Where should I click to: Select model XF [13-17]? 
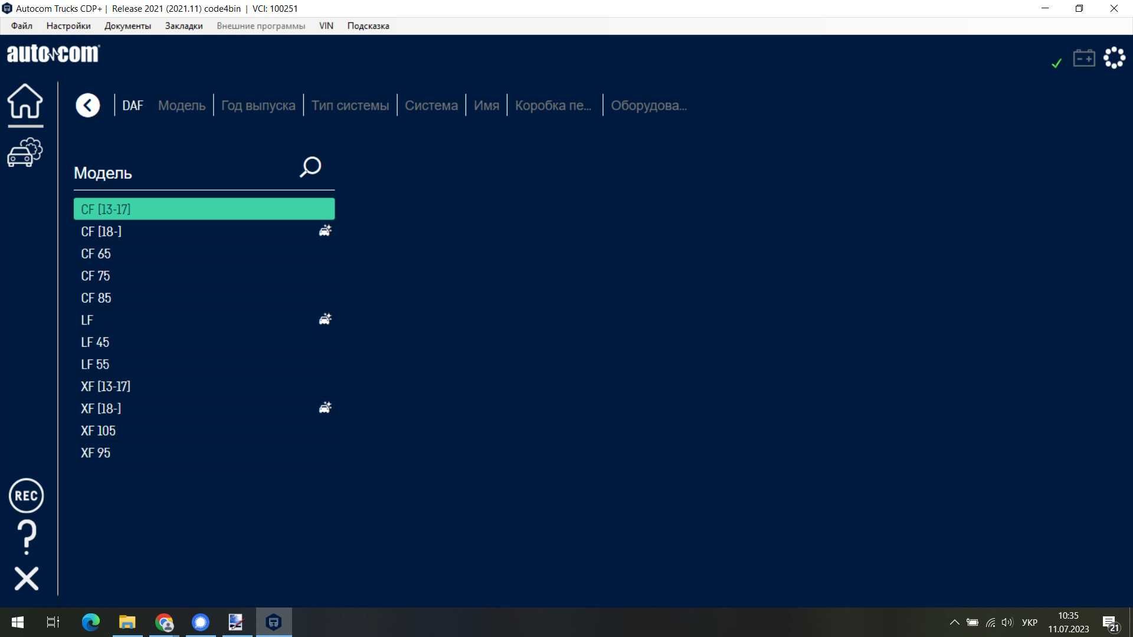pyautogui.click(x=204, y=386)
